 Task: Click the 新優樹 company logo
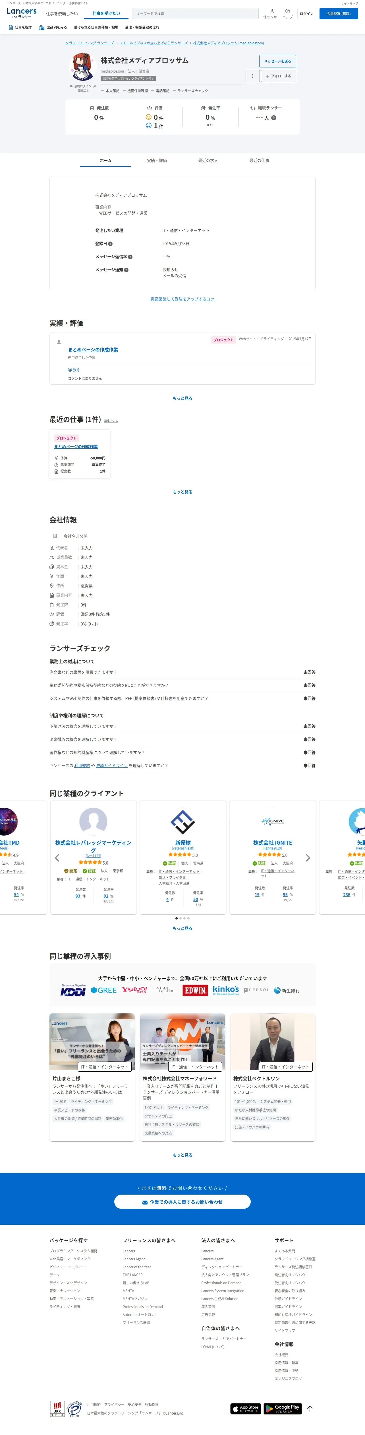click(x=182, y=822)
